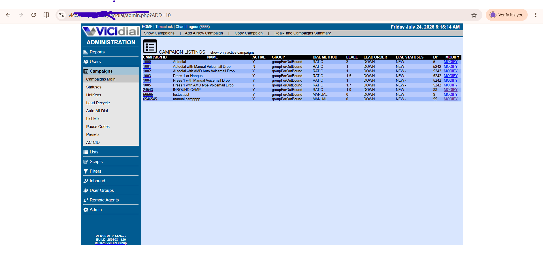Go to Real-Time Campaigns Summary
This screenshot has width=543, height=278.
pos(303,33)
